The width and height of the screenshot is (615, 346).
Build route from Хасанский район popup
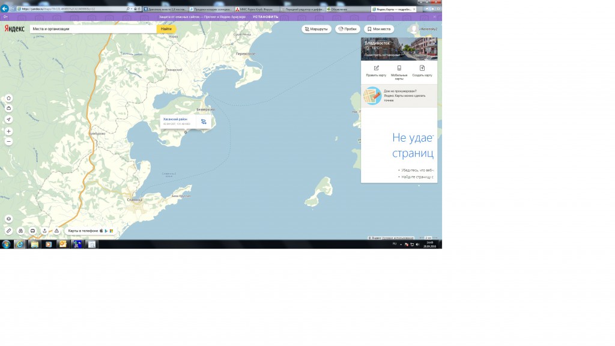204,122
